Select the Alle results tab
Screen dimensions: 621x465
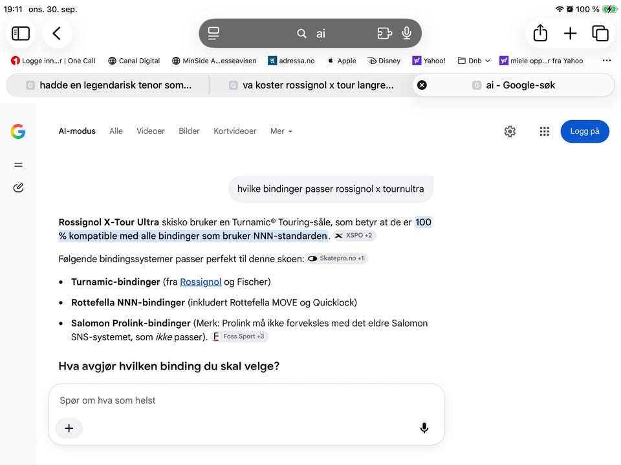(x=116, y=131)
